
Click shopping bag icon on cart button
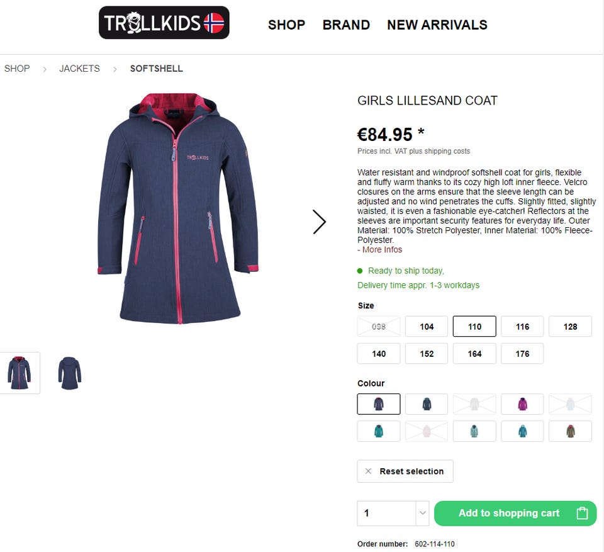582,513
